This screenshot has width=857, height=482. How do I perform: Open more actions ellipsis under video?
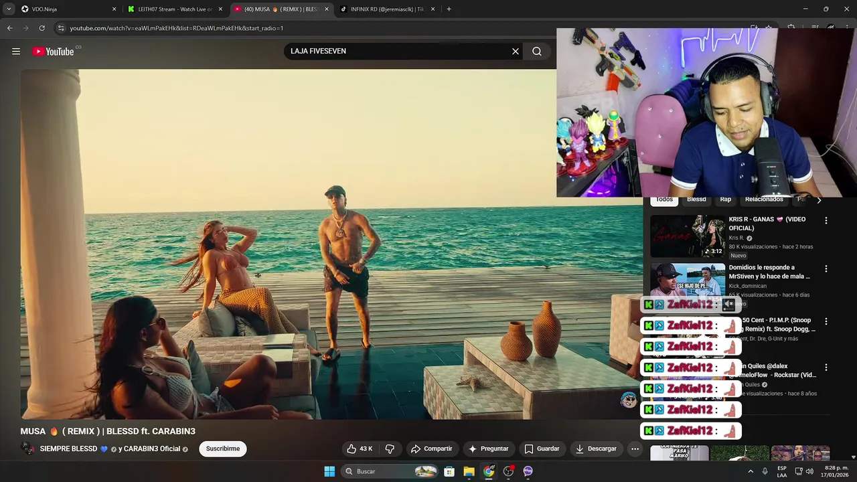[635, 449]
